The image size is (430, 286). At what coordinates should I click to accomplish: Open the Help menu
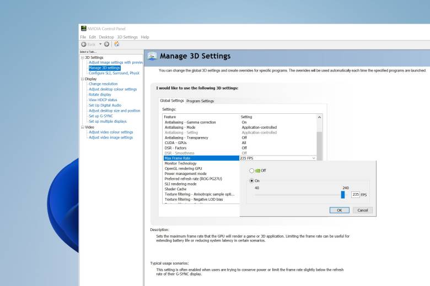(145, 37)
